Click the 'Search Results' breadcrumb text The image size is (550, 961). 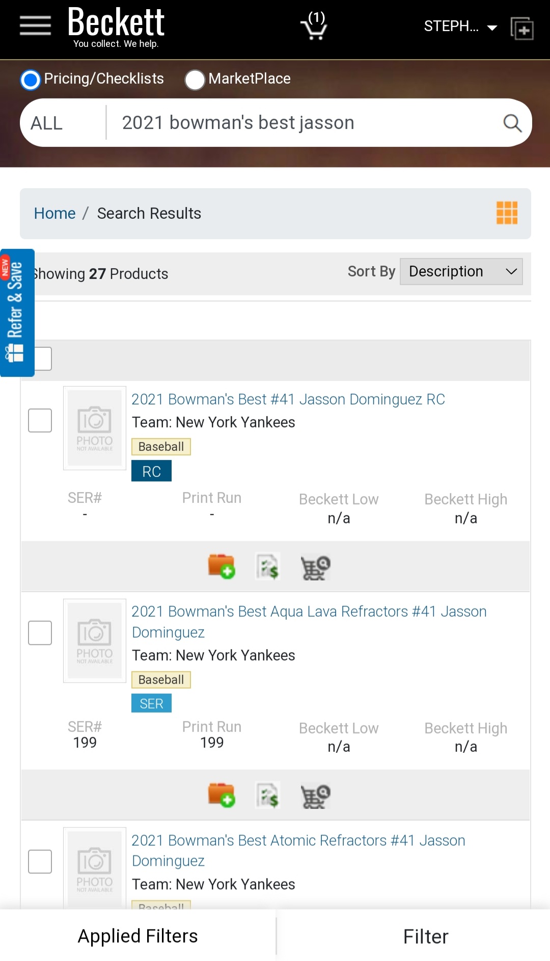pos(149,213)
